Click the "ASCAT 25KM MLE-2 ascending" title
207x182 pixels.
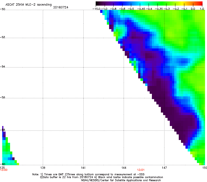pyautogui.click(x=29, y=5)
